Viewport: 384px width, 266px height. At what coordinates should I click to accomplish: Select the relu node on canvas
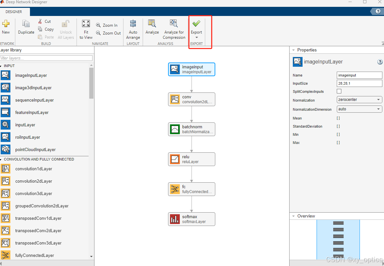(x=192, y=159)
